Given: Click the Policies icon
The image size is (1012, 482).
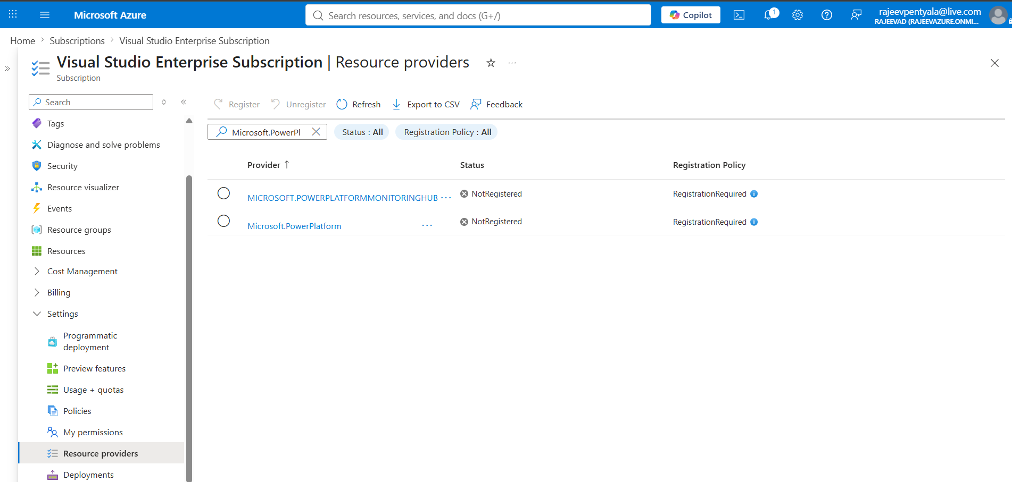Looking at the screenshot, I should (53, 411).
